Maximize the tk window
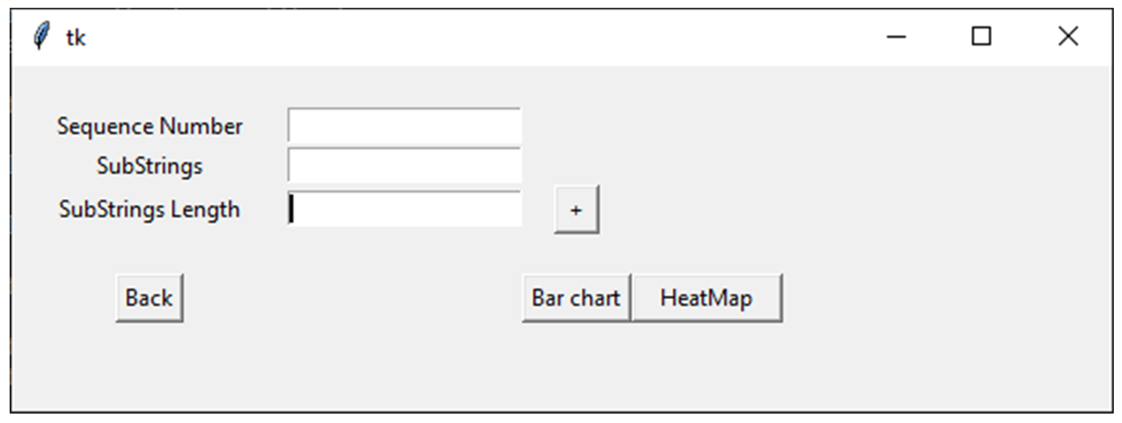Screen dimensions: 1122x423 point(981,37)
